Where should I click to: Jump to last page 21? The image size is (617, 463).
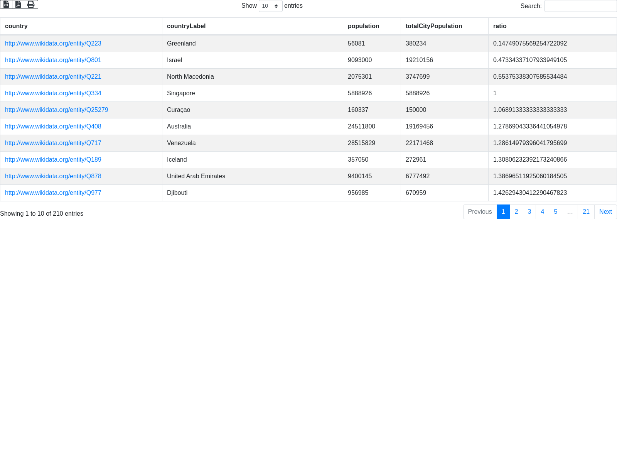[586, 212]
